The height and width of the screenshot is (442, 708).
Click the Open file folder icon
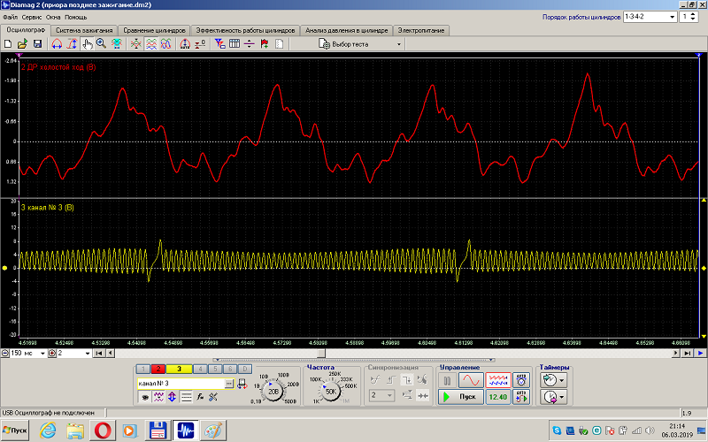click(23, 42)
